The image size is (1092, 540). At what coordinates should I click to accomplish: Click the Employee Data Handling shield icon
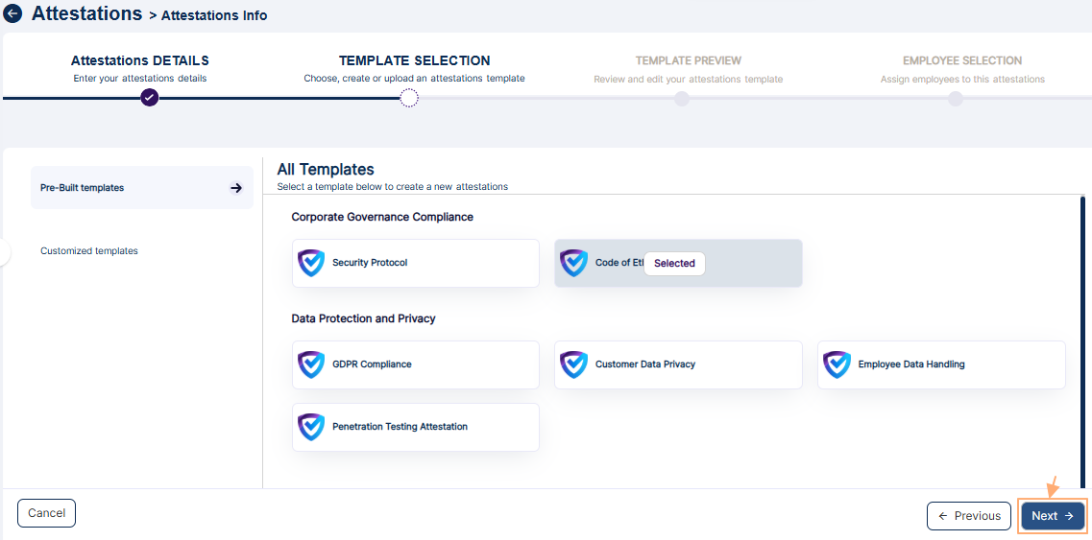pyautogui.click(x=837, y=364)
